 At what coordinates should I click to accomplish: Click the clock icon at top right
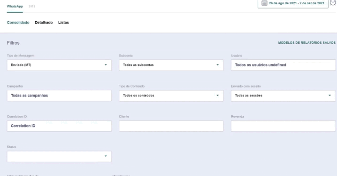333,2
